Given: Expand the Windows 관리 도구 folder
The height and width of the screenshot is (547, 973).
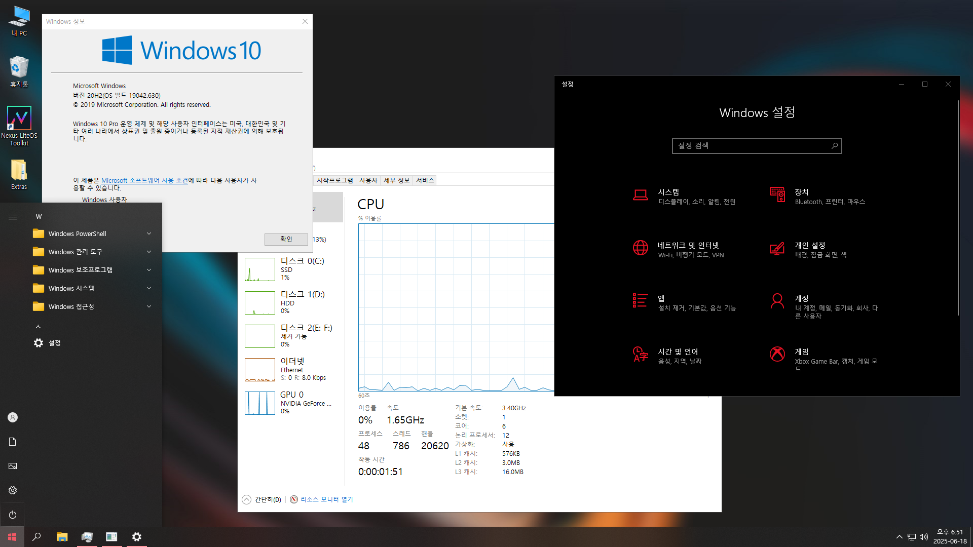Looking at the screenshot, I should click(x=76, y=252).
